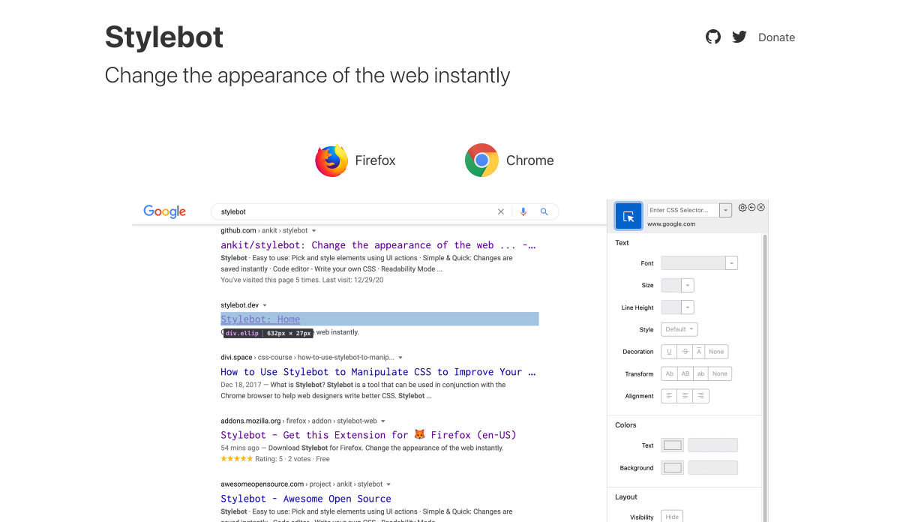The width and height of the screenshot is (900, 522).
Task: Set Transform to uppercase 'AB'
Action: 685,373
